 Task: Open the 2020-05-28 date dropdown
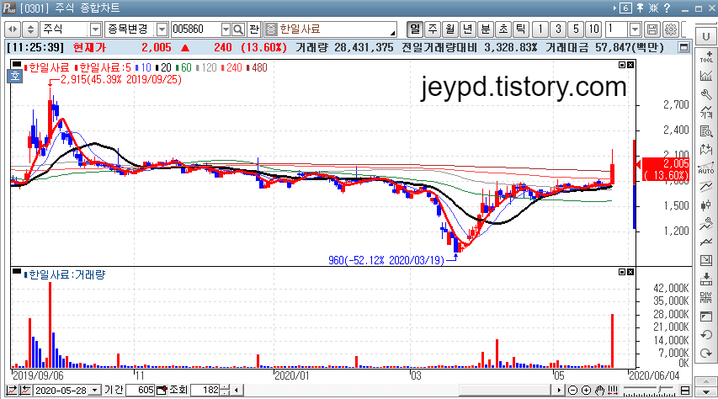pos(95,391)
